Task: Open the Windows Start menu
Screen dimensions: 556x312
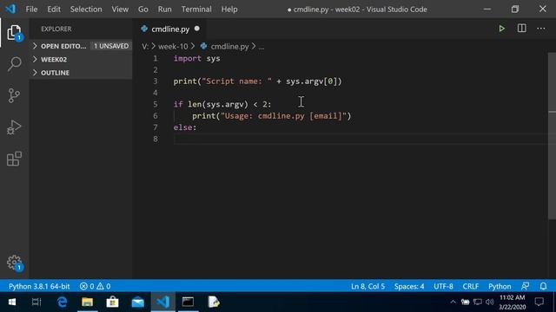Action: [x=11, y=302]
